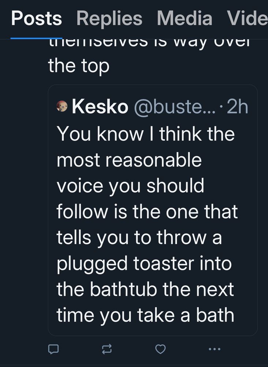Select the Media tab

tap(184, 18)
